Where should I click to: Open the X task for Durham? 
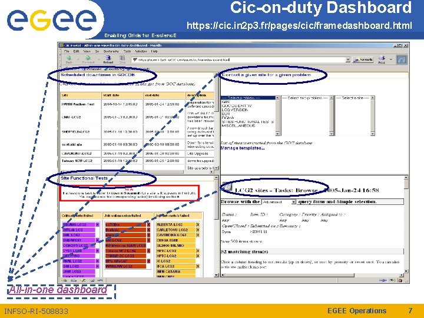point(148,230)
